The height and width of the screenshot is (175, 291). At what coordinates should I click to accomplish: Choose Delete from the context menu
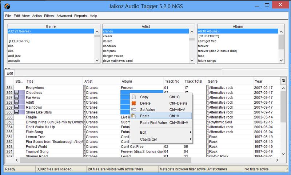(161, 103)
